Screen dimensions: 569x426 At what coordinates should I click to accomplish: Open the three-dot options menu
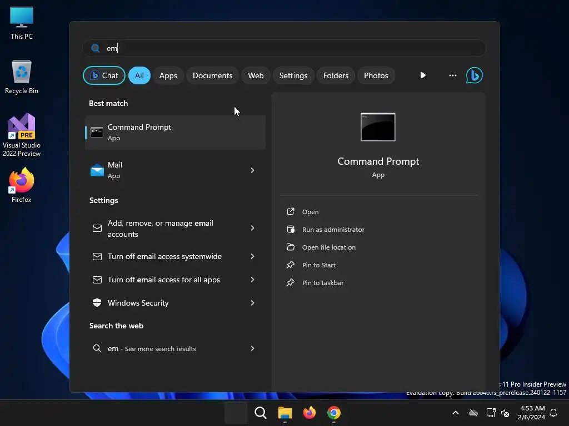click(x=452, y=75)
